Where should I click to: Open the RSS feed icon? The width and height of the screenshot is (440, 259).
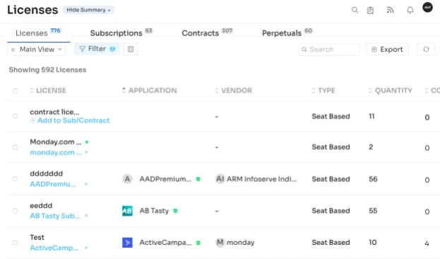tap(390, 10)
